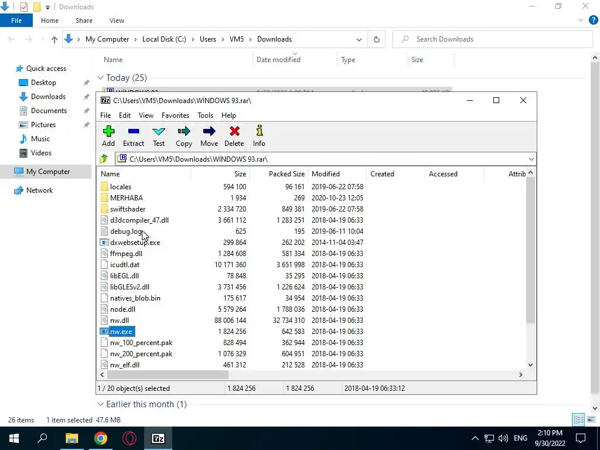Sort Explorer list by Date modified header
This screenshot has width=600, height=450.
[278, 60]
